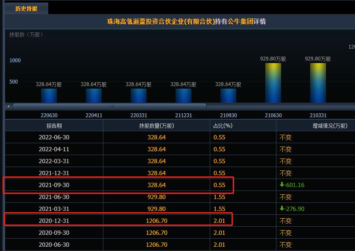
Task: Click the 1206.70 holding in the 2020-06-30 row
Action: pyautogui.click(x=156, y=245)
